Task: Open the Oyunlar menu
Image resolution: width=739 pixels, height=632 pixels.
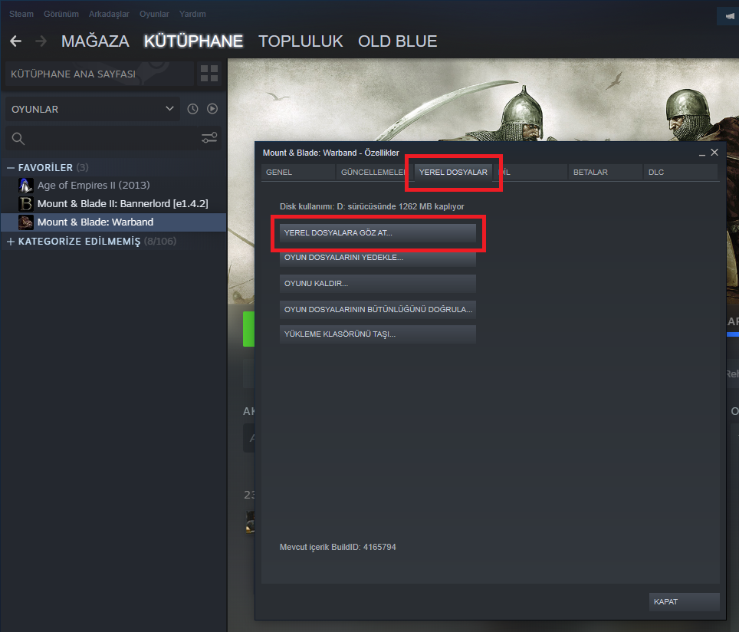Action: tap(154, 14)
